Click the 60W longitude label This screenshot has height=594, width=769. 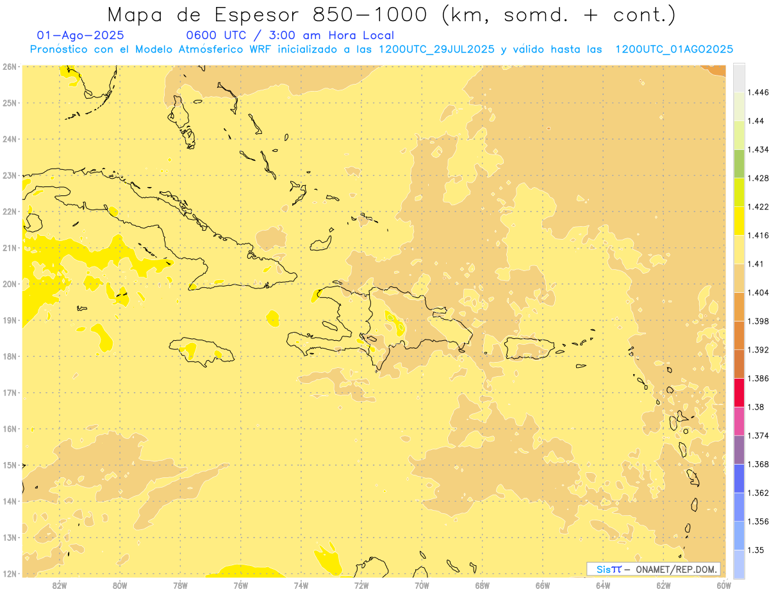tap(724, 585)
